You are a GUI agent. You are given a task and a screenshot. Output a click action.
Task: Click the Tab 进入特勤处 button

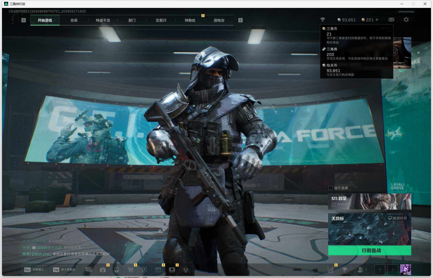coord(64,270)
